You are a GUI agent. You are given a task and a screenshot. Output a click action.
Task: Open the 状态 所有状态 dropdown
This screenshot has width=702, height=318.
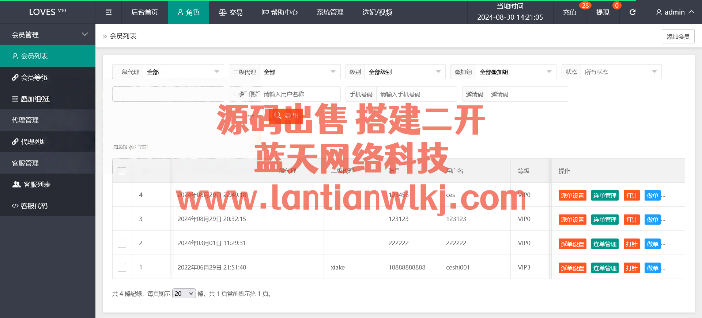(620, 72)
